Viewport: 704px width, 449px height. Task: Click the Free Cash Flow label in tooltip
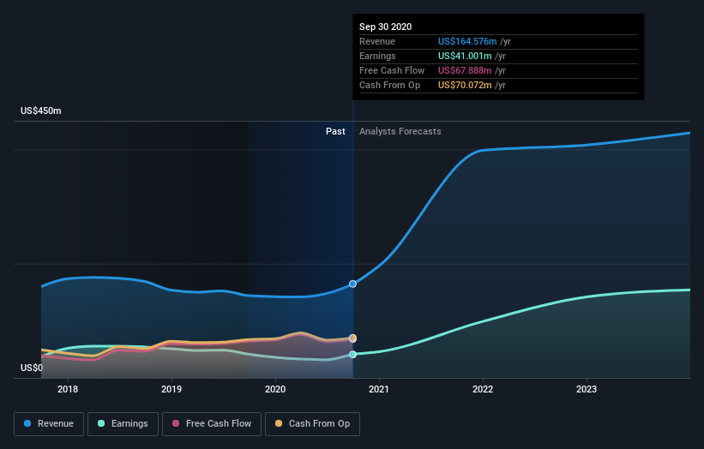click(392, 70)
